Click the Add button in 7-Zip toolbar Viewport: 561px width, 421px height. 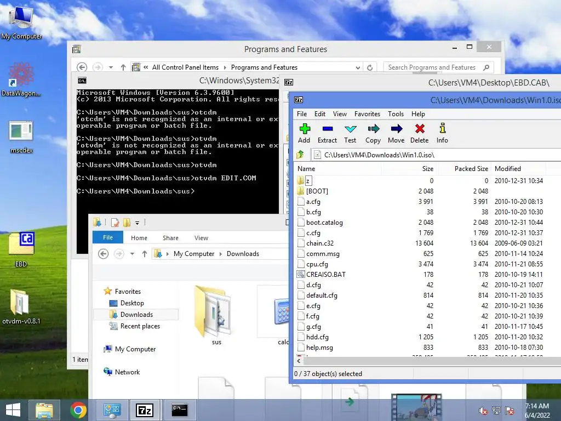[x=304, y=133]
